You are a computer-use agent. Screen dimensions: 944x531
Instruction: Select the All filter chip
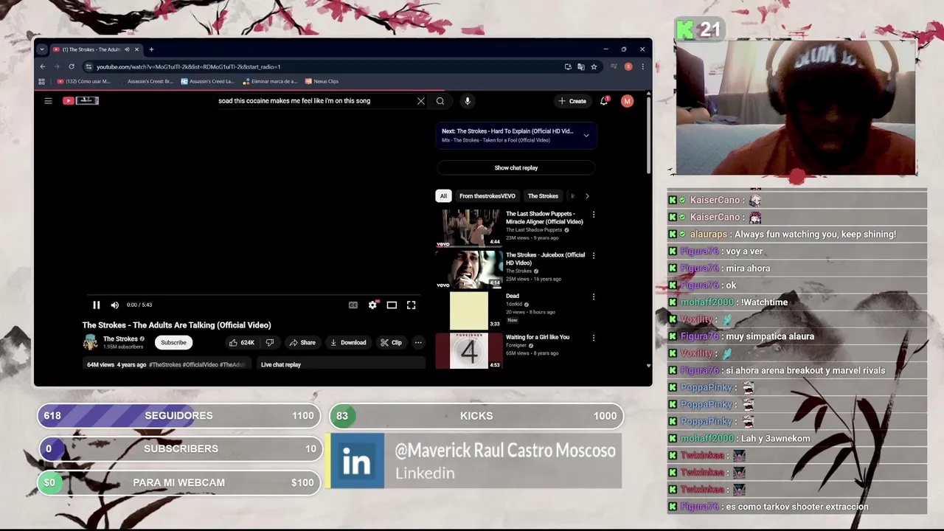(443, 196)
